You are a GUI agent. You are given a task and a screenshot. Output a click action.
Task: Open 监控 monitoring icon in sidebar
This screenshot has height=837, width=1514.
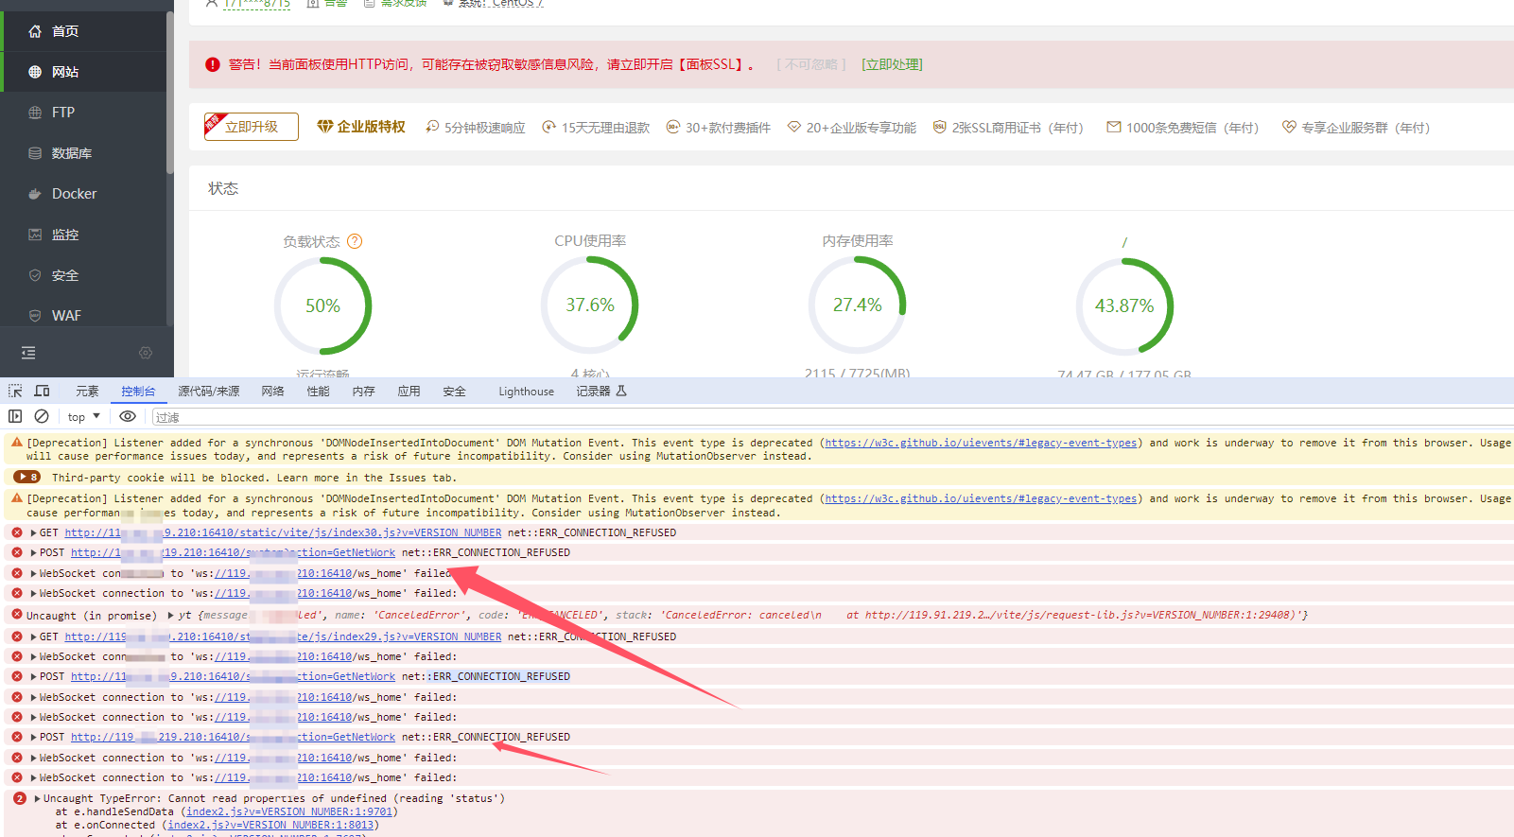point(35,235)
